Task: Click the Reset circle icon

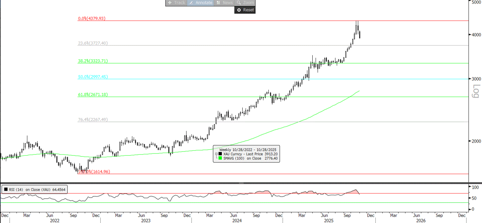Action: [239, 10]
